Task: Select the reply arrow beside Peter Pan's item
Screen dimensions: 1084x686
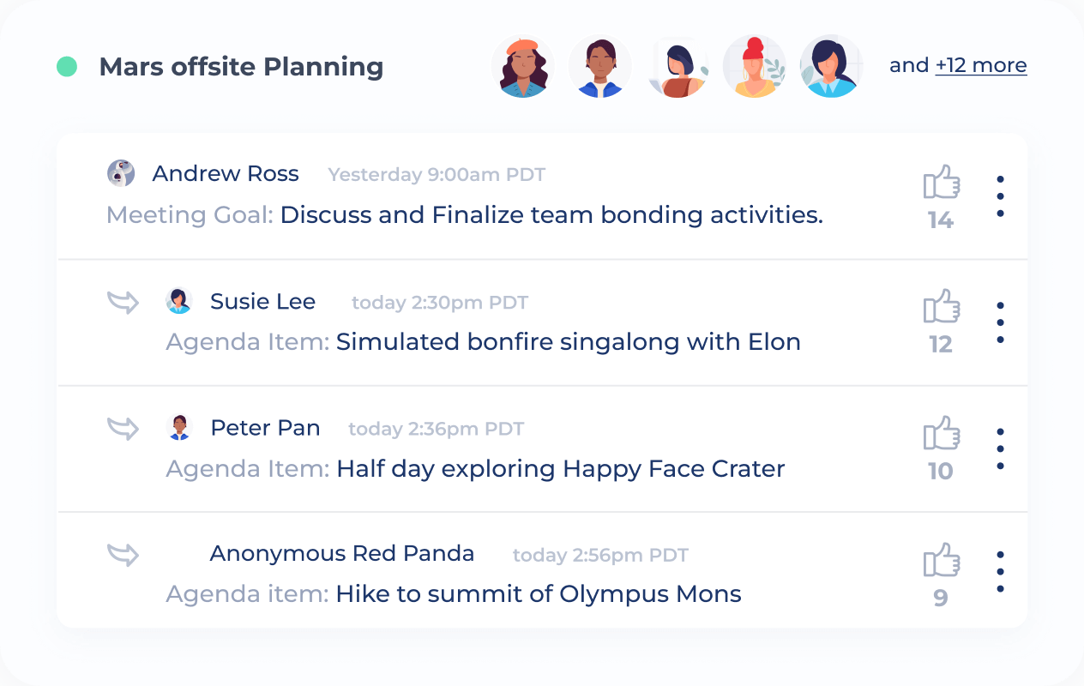Action: (x=123, y=428)
